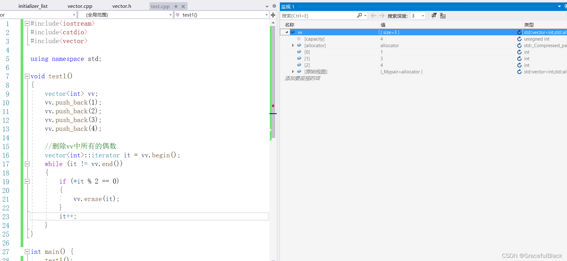Select the vv watch row

[423, 32]
